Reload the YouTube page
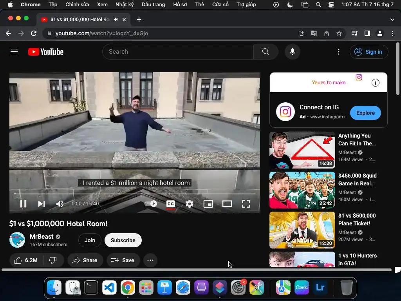 tap(34, 33)
